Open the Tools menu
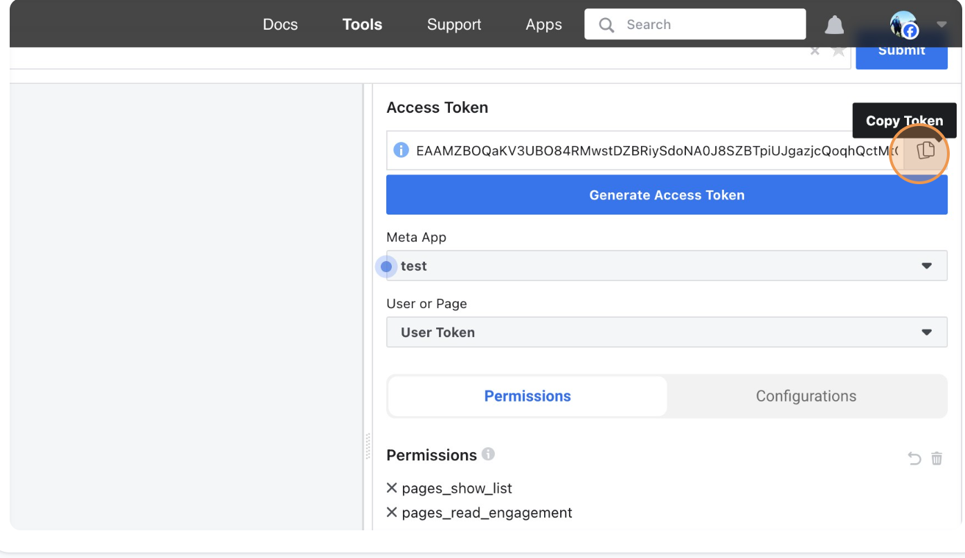 pos(362,24)
